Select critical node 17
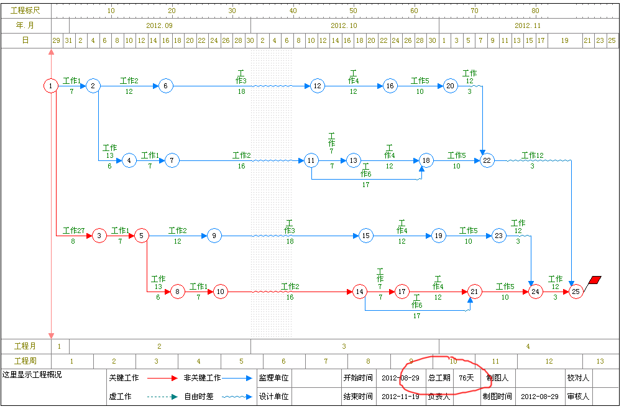This screenshot has width=624, height=409. tap(402, 292)
